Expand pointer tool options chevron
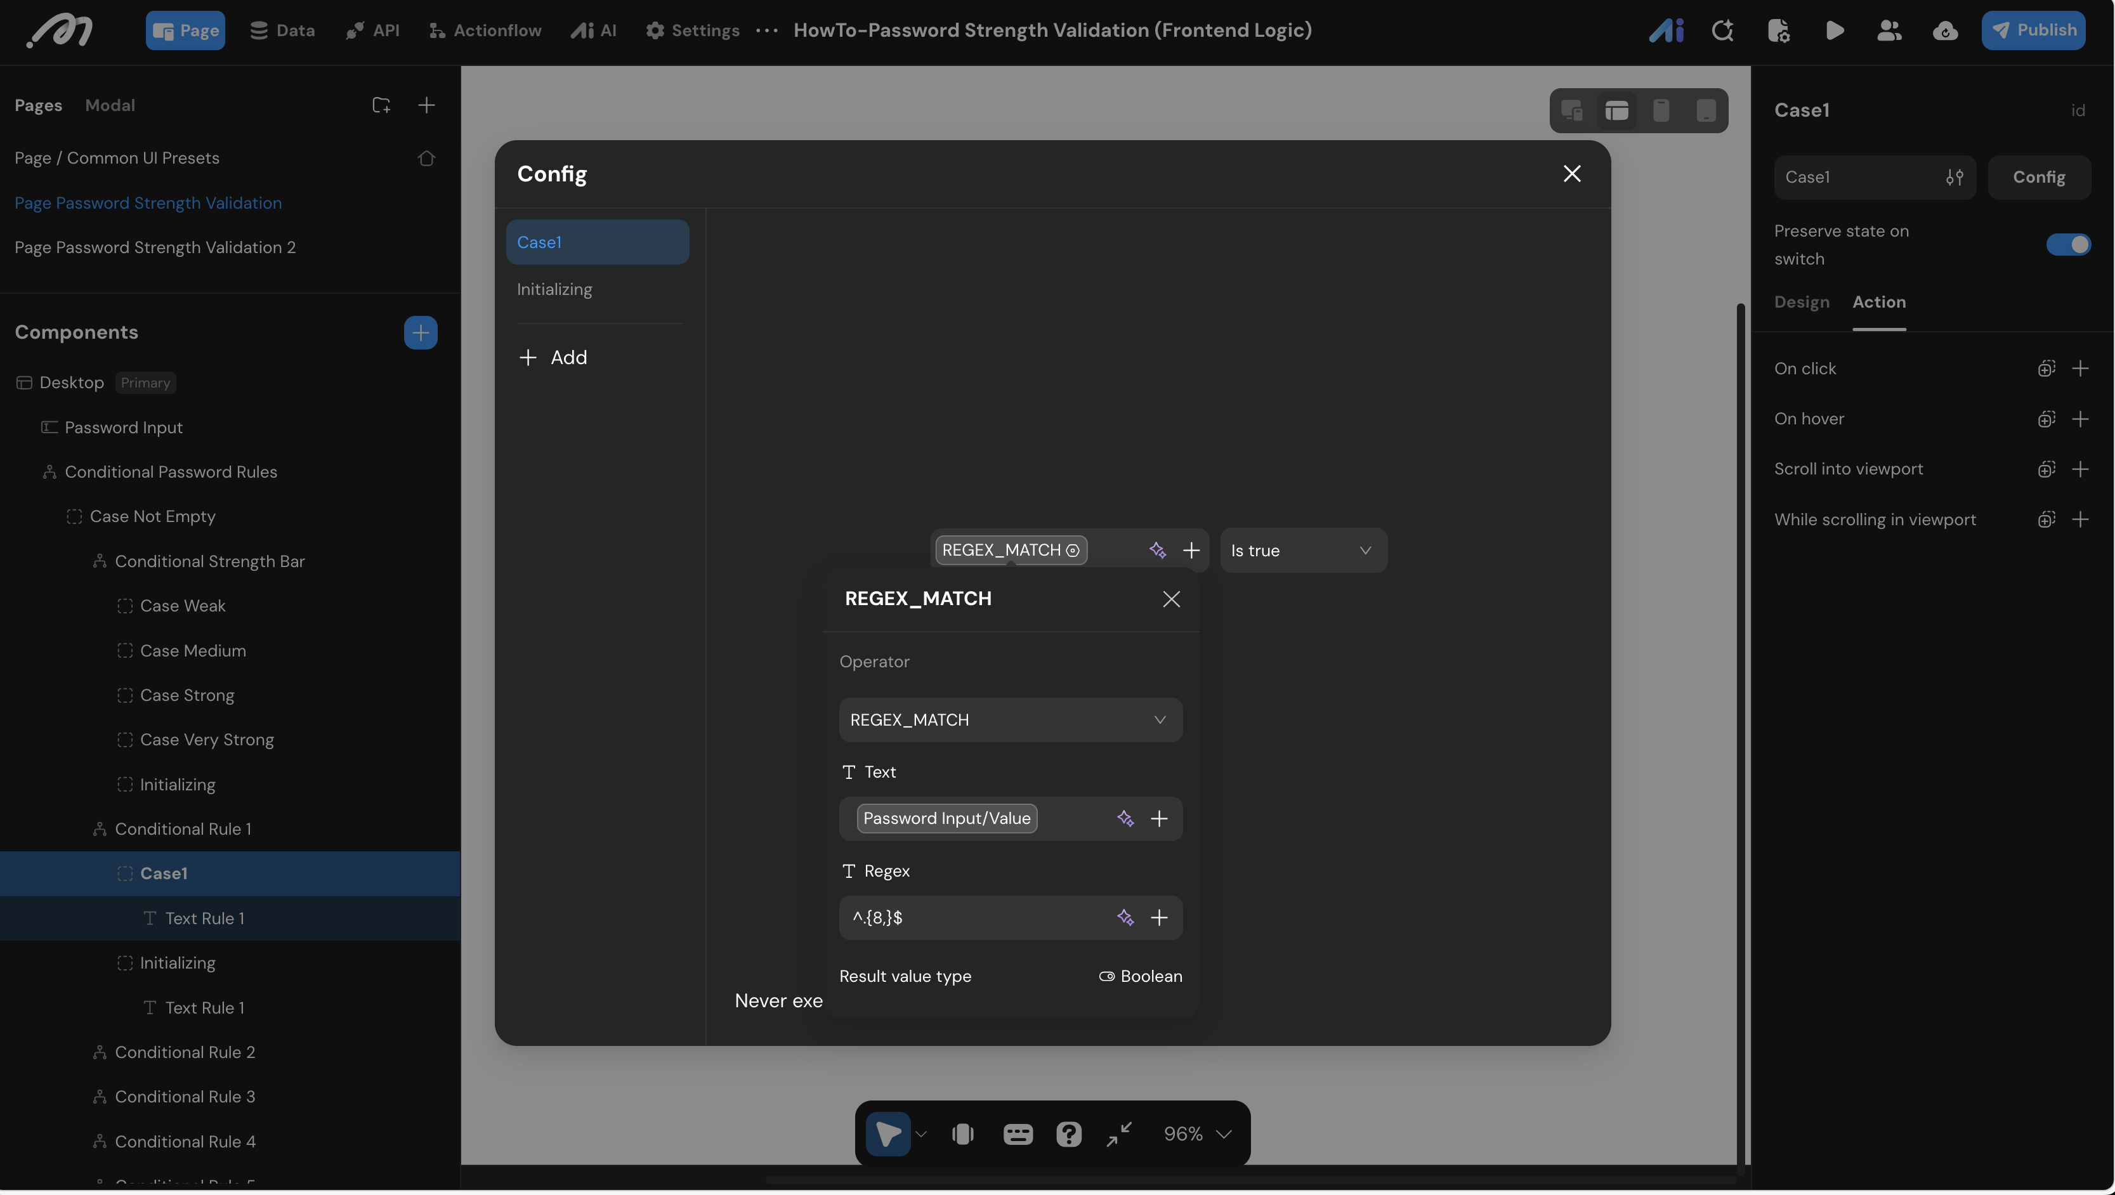2115x1195 pixels. pos(920,1133)
